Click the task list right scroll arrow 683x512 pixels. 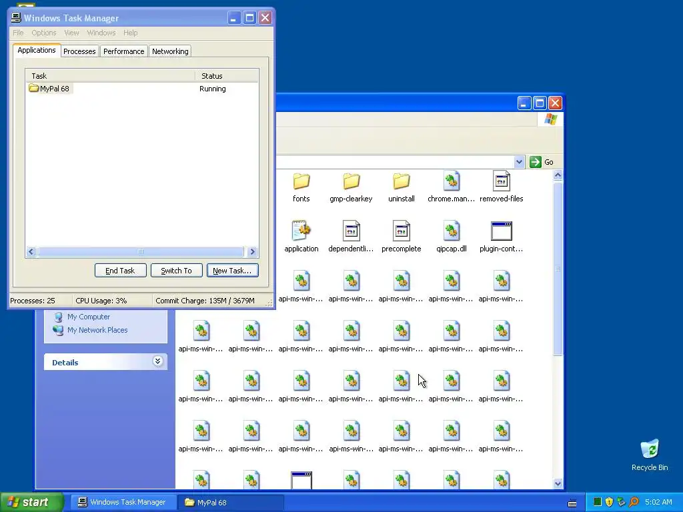pos(252,251)
